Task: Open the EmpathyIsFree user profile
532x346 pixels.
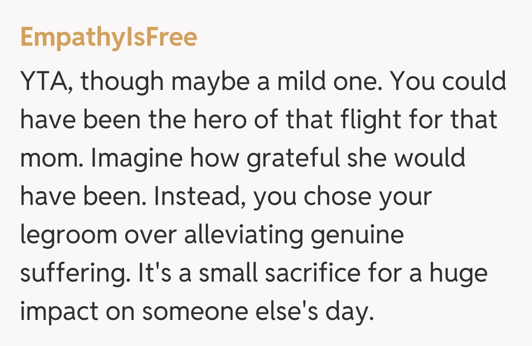Action: pyautogui.click(x=108, y=37)
